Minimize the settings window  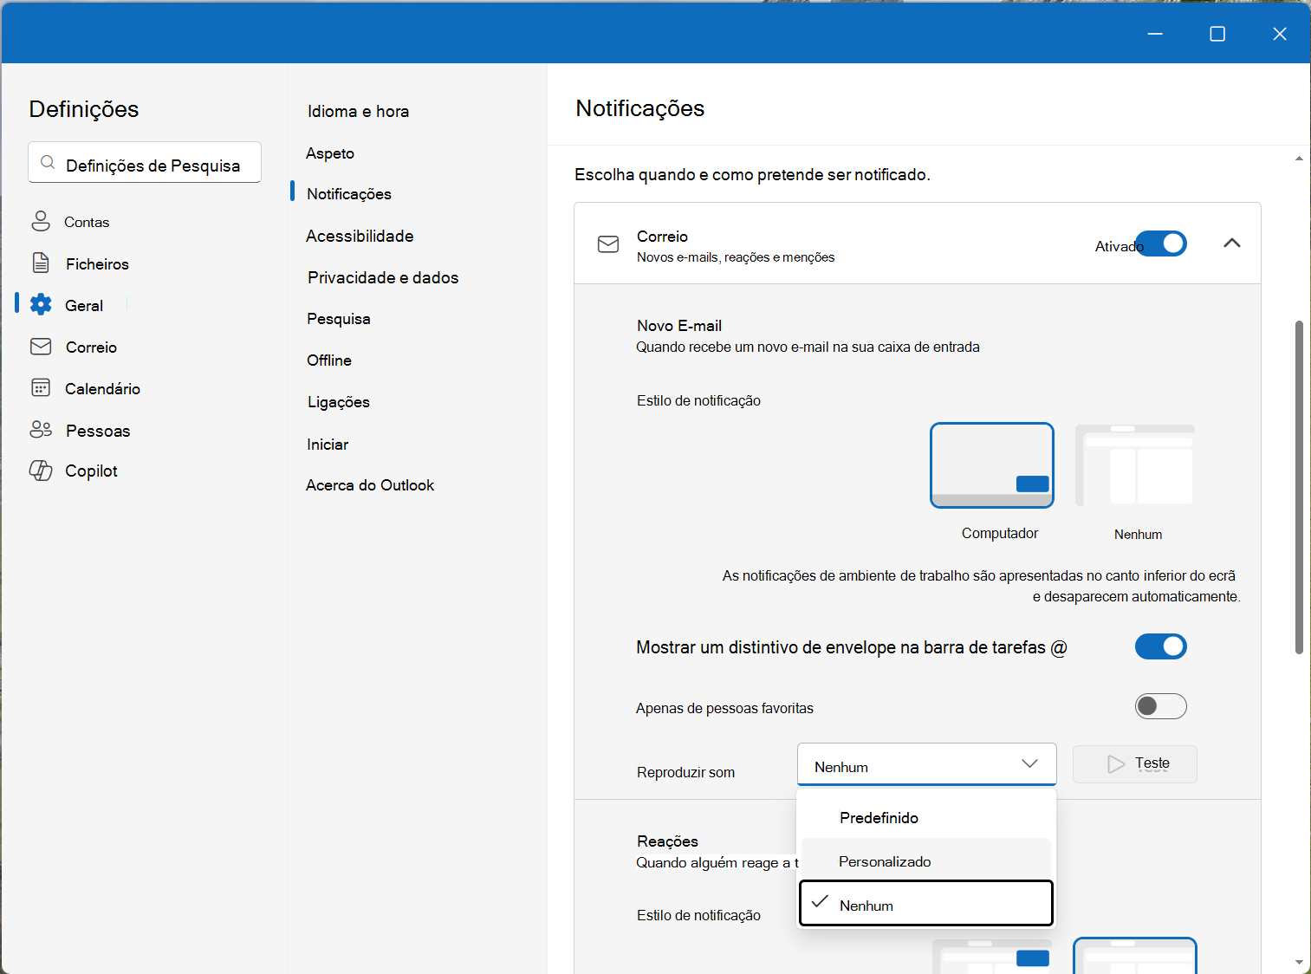click(1155, 34)
